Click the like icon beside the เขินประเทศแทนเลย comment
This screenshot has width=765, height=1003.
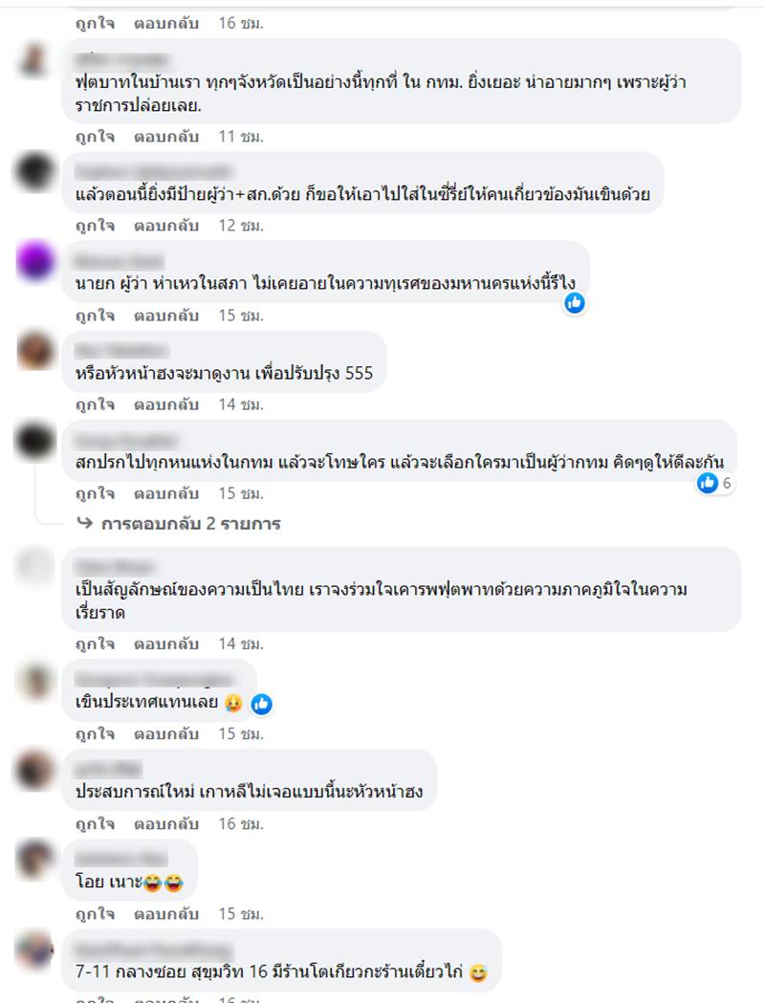(261, 705)
